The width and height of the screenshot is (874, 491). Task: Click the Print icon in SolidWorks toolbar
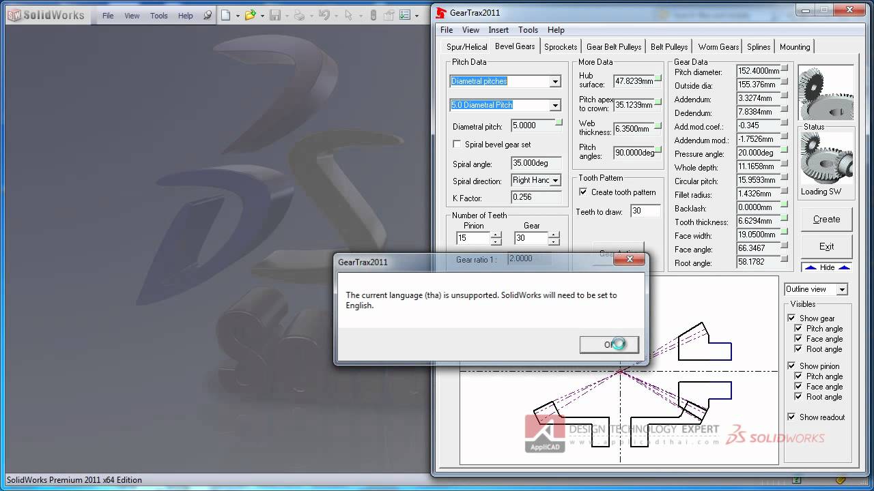tap(299, 15)
